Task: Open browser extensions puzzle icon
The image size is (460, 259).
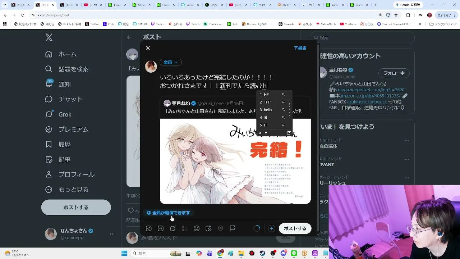Action: pos(408,15)
